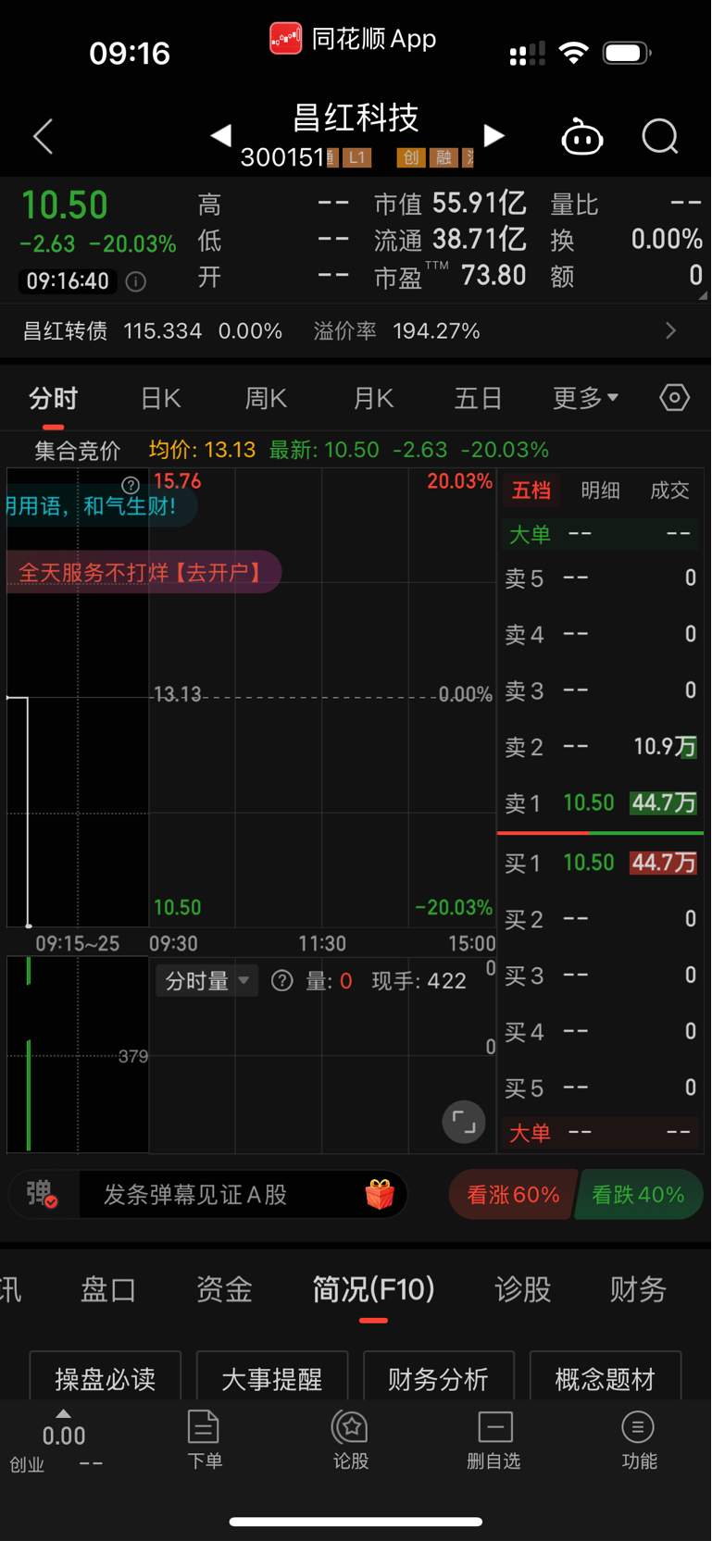Switch to 分时 chart tab
Viewport: 712px width, 1541px height.
(x=53, y=399)
